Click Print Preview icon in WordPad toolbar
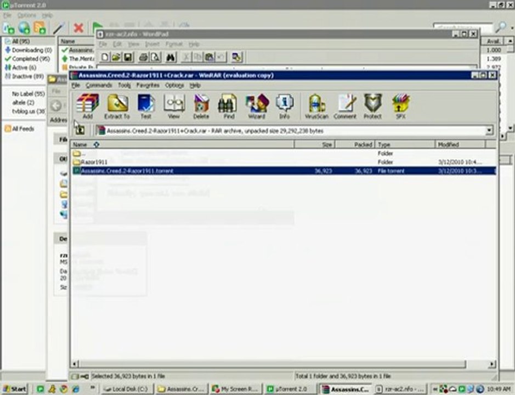 [x=155, y=58]
